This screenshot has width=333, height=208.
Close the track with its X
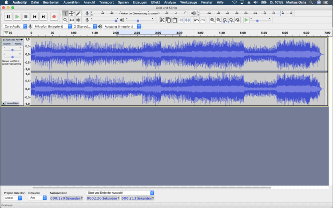tap(4, 40)
